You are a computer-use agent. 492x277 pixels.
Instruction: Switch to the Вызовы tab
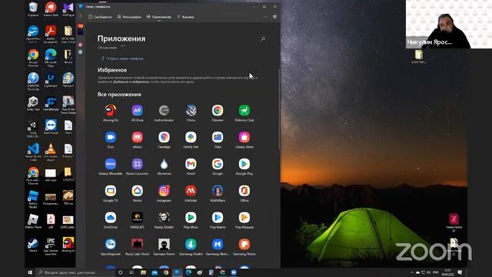coord(185,17)
